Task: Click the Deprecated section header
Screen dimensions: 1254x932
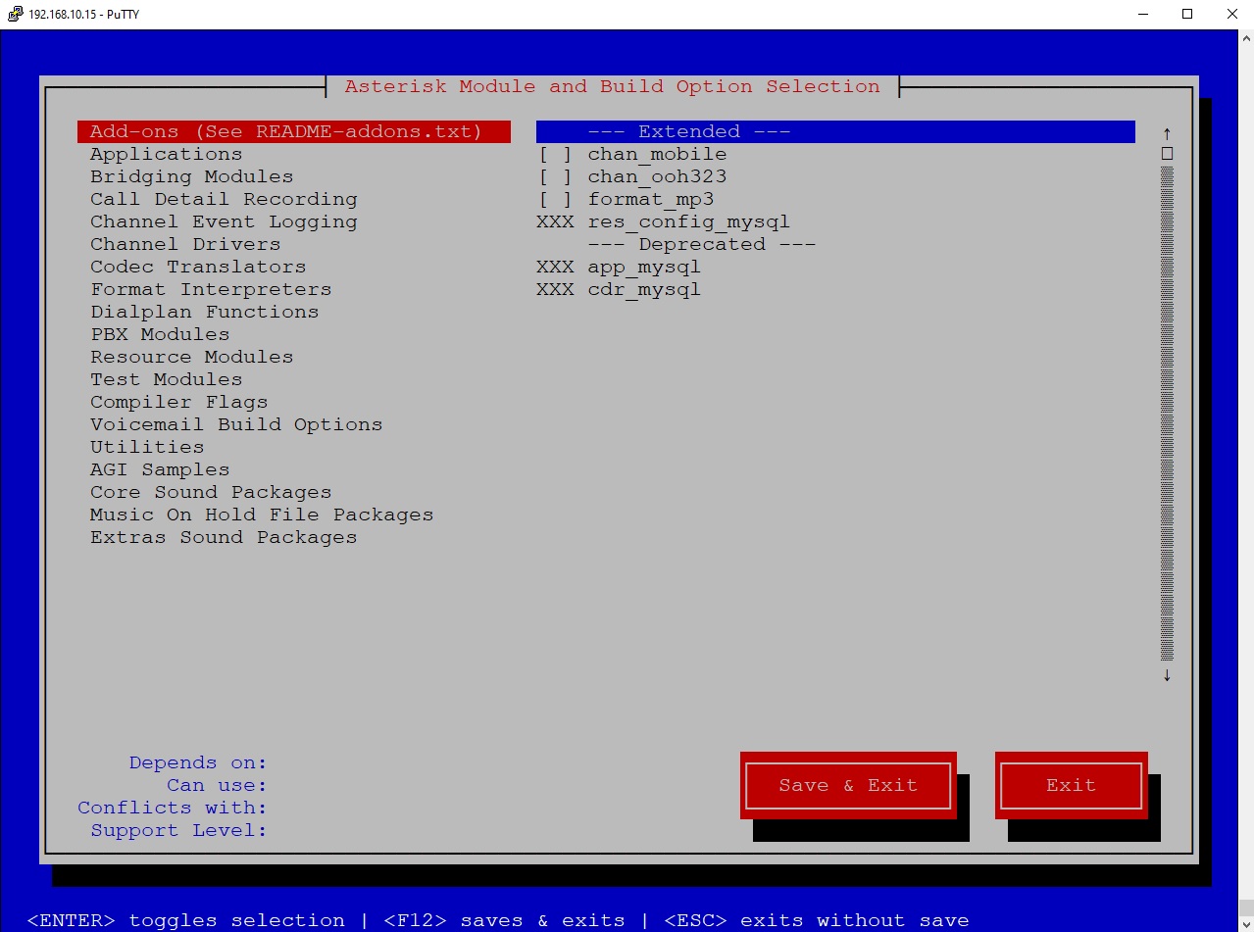Action: click(701, 244)
